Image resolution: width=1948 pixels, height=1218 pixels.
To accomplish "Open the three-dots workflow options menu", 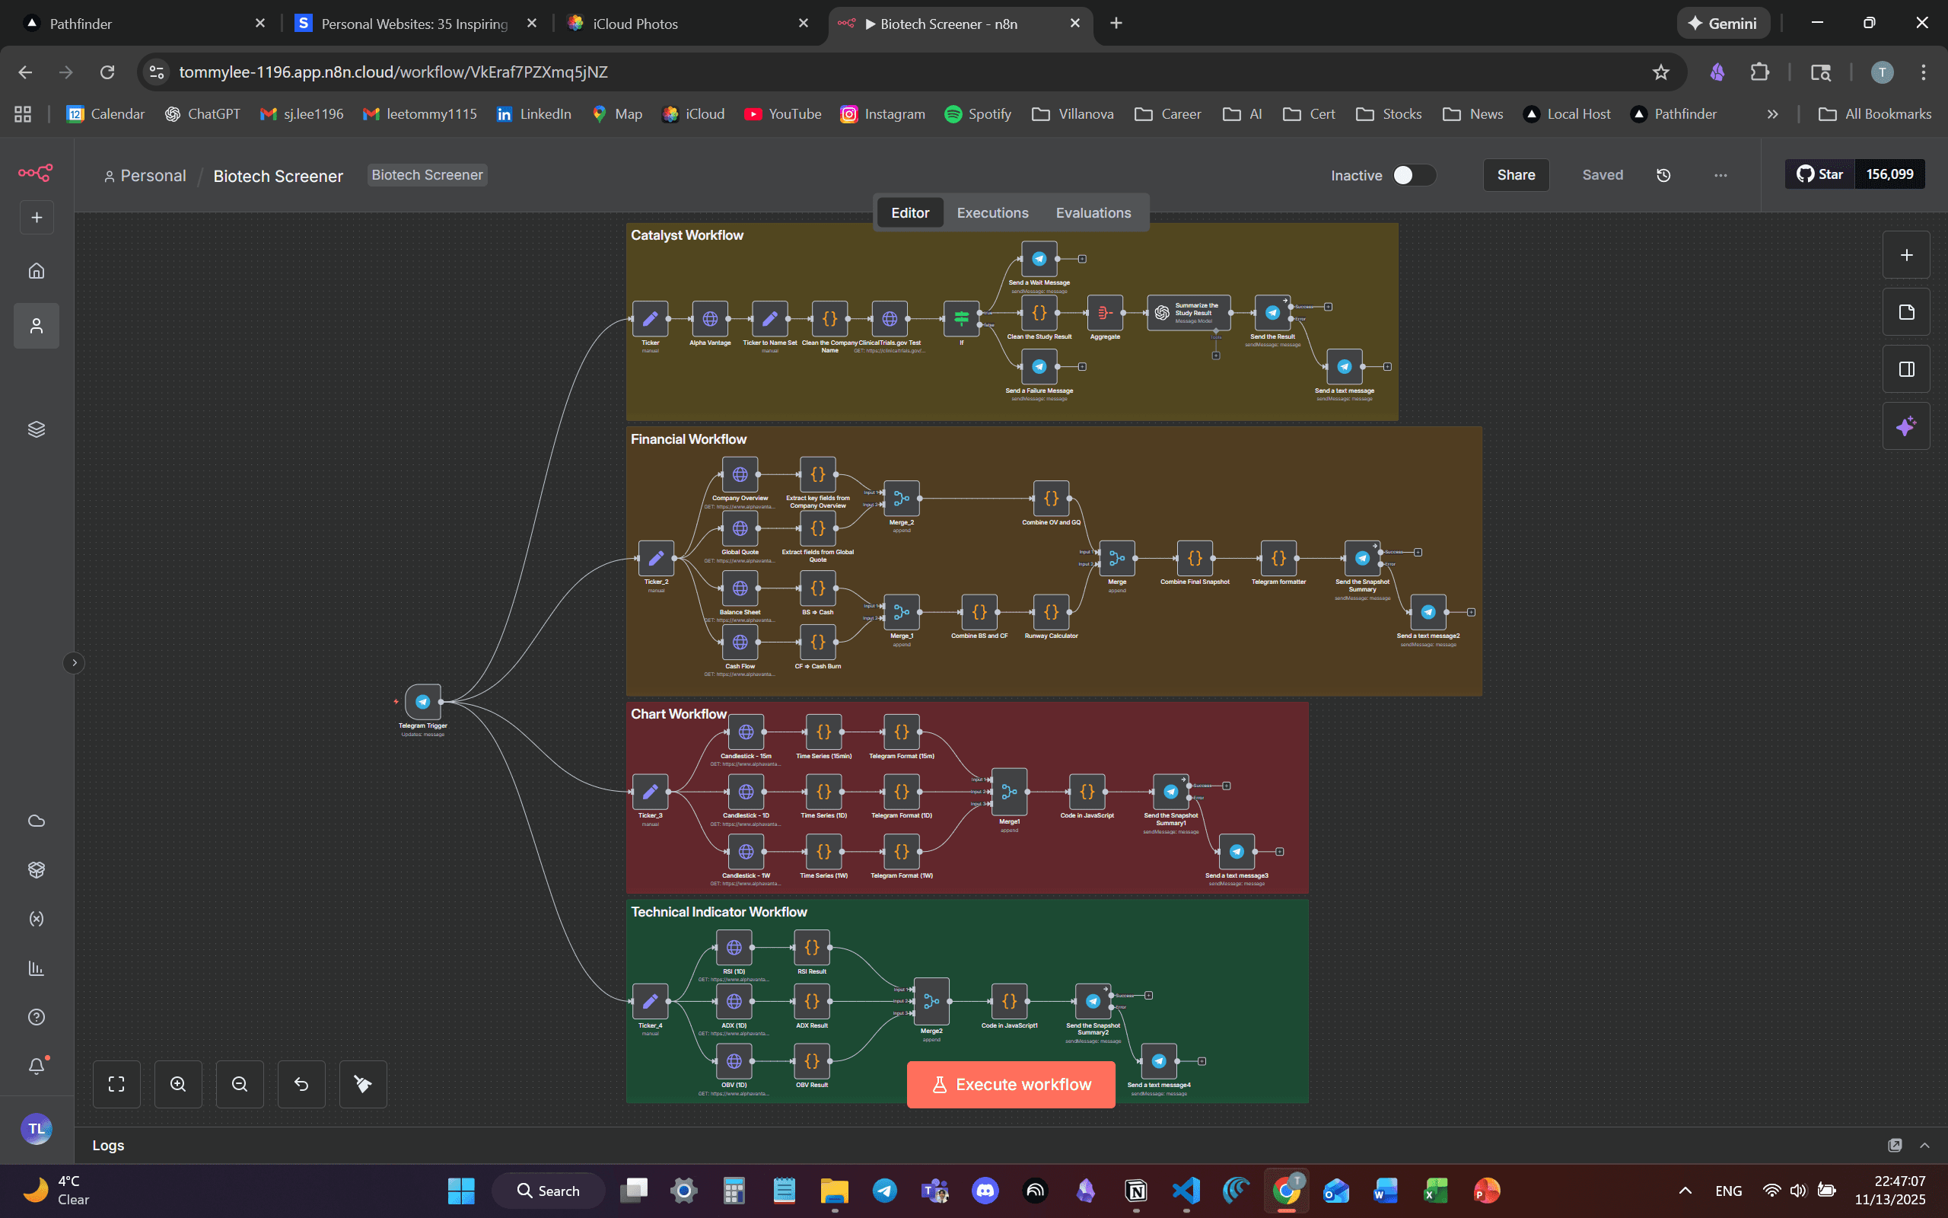I will pos(1720,176).
